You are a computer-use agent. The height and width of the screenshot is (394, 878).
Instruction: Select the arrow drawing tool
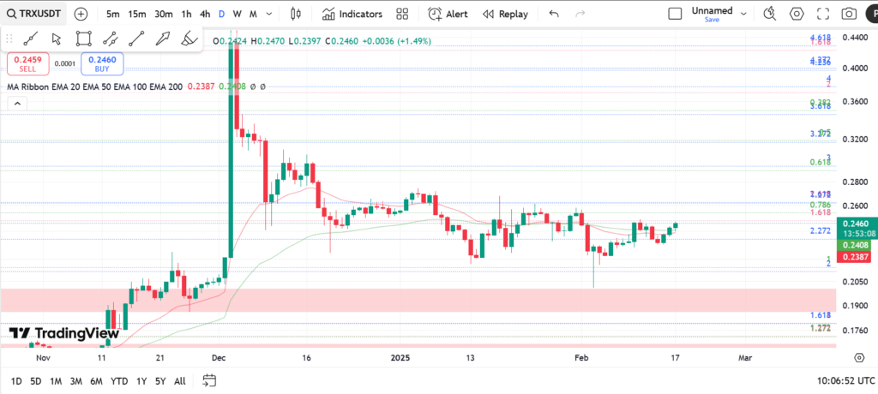[x=163, y=39]
